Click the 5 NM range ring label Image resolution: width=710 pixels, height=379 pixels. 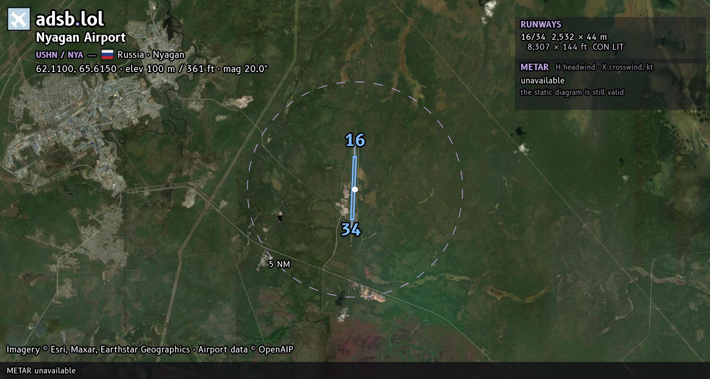(x=279, y=264)
